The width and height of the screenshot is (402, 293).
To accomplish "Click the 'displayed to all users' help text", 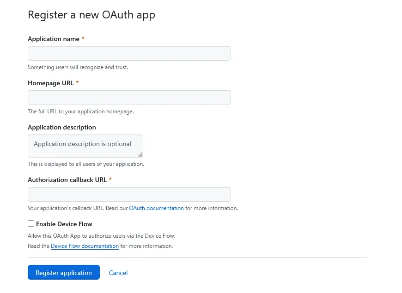I will 86,164.
